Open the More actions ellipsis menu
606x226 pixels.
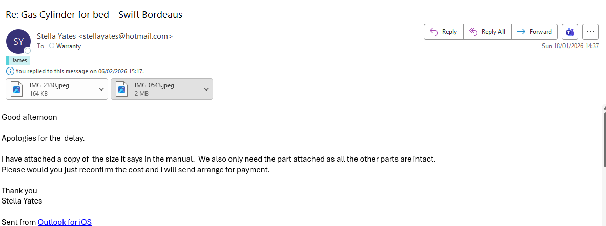(591, 32)
